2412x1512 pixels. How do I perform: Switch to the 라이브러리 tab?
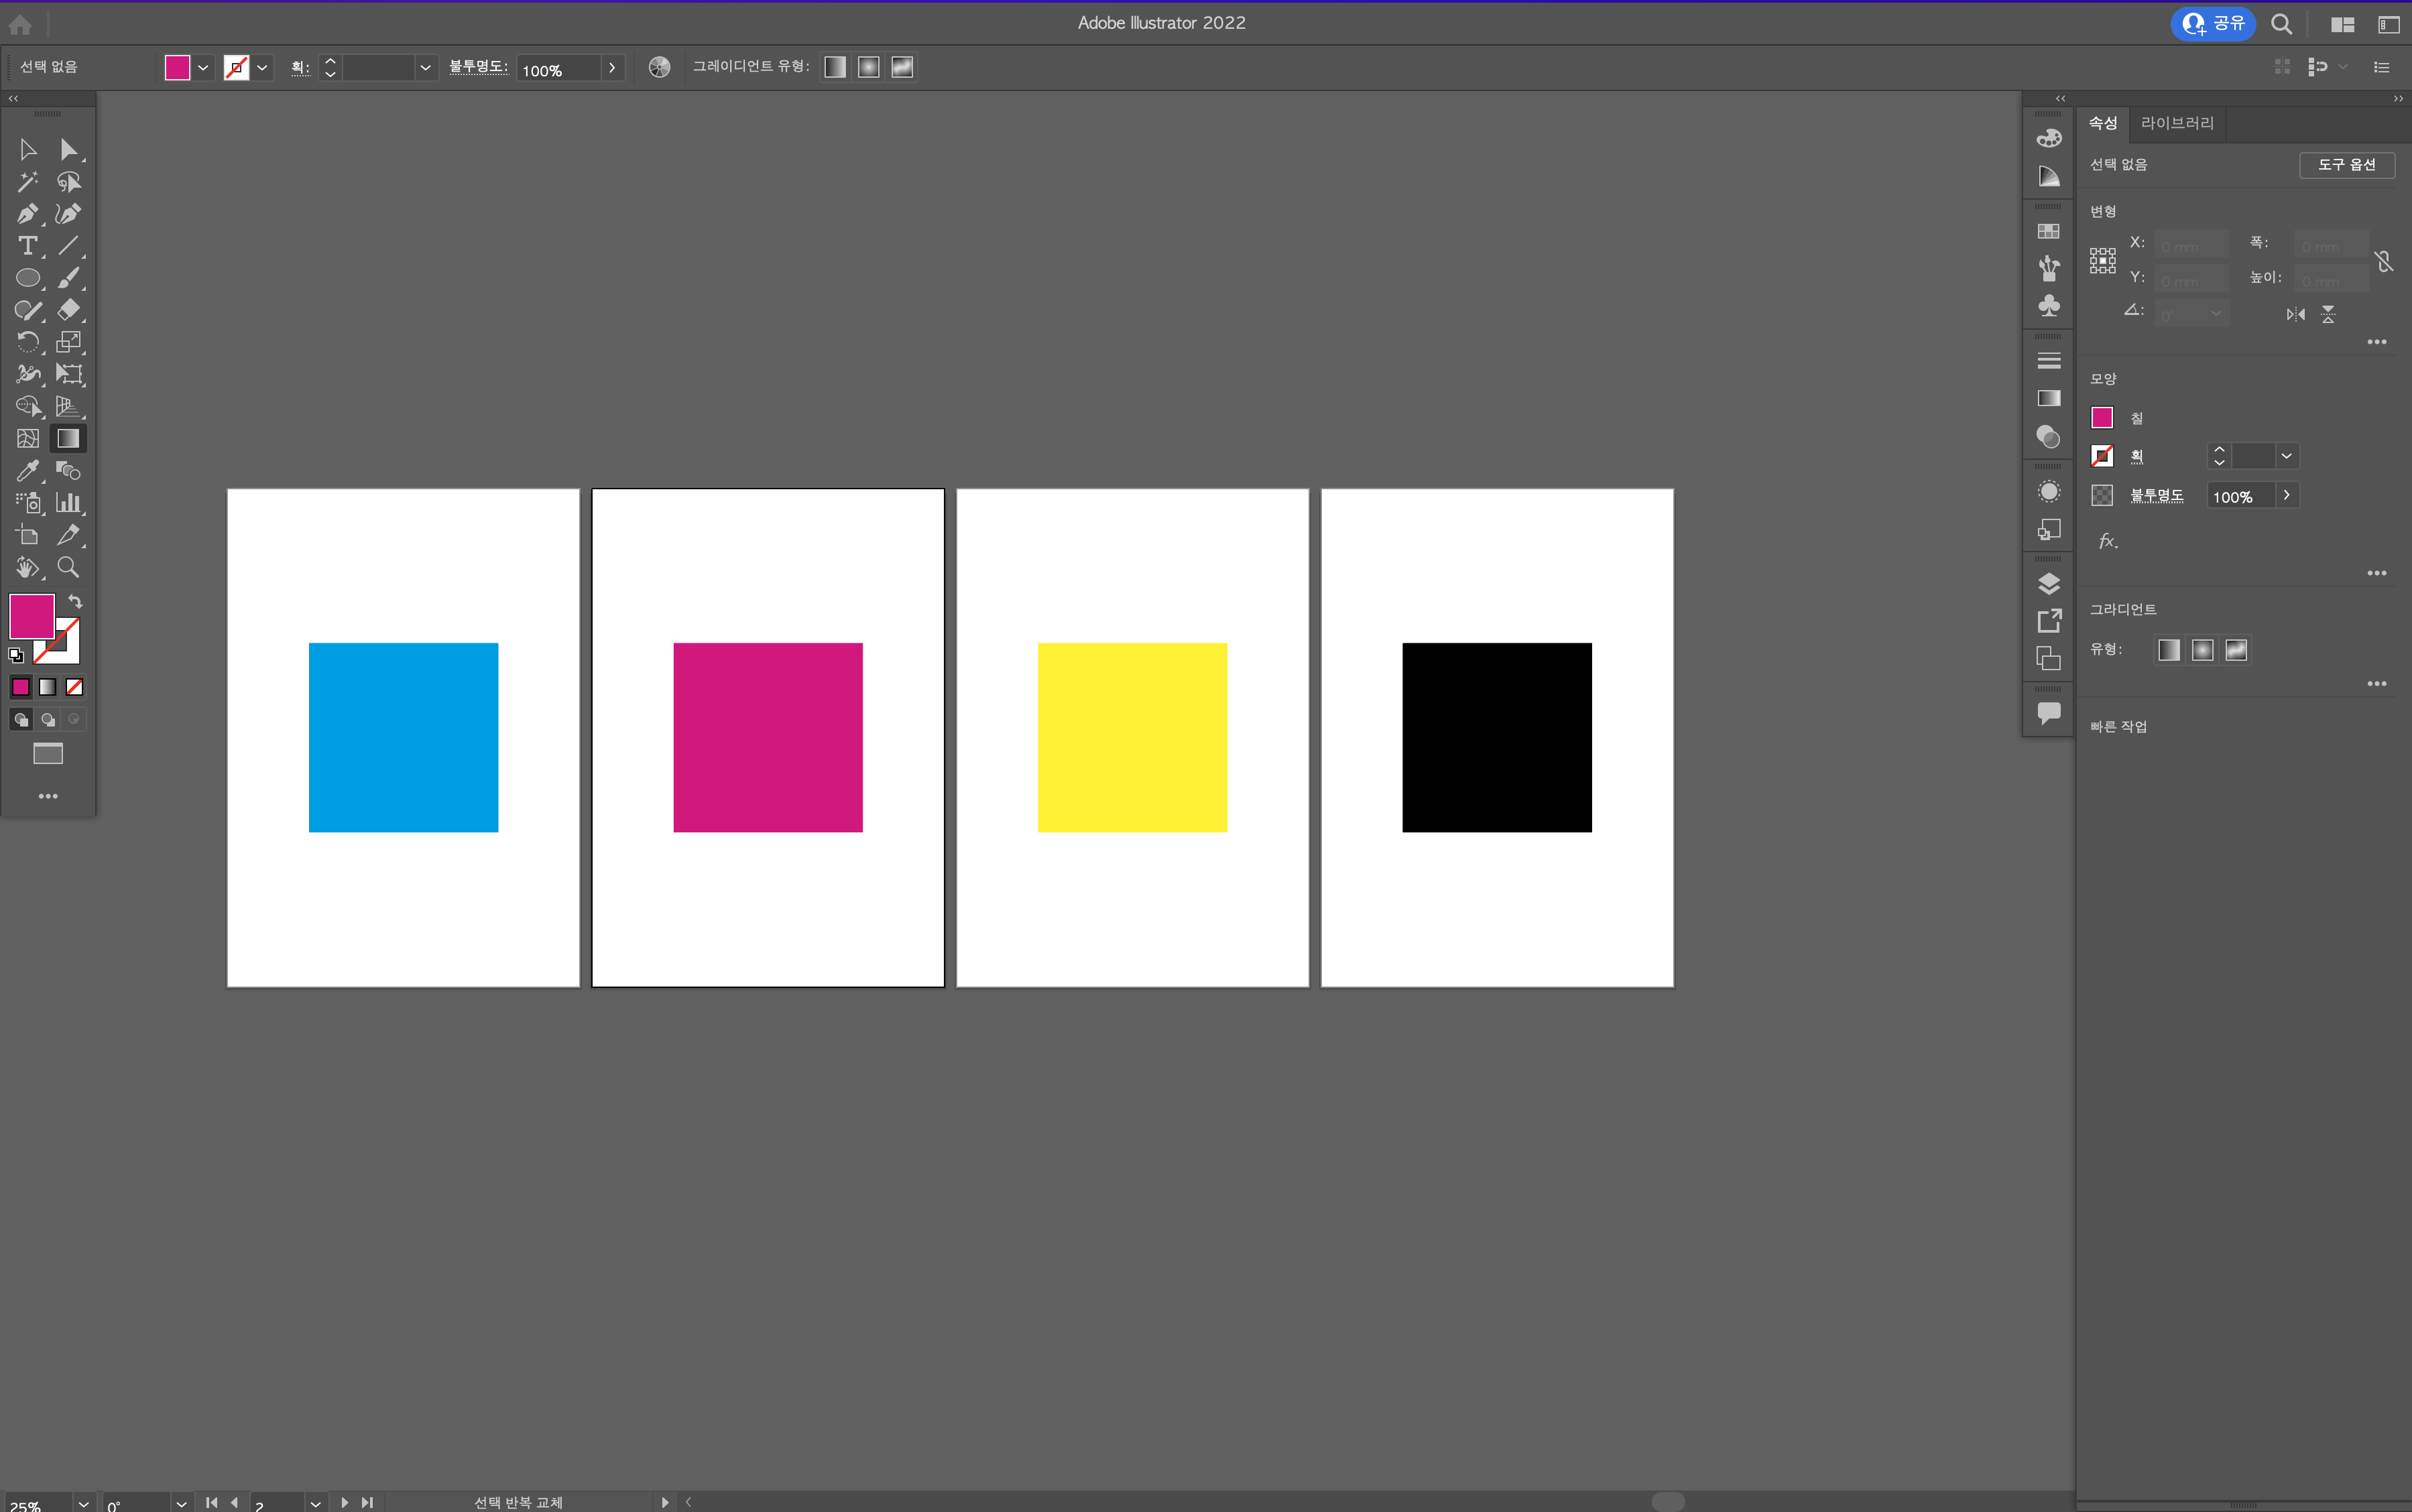2177,123
